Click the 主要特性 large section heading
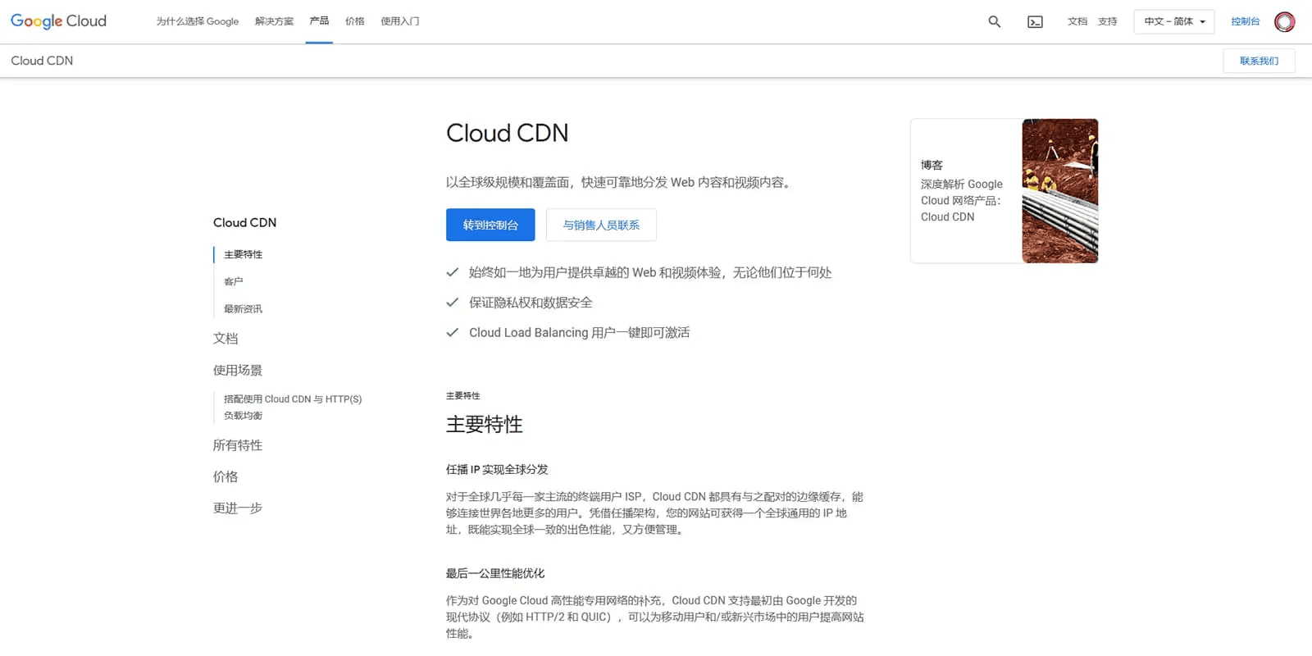The width and height of the screenshot is (1312, 656). 485,424
